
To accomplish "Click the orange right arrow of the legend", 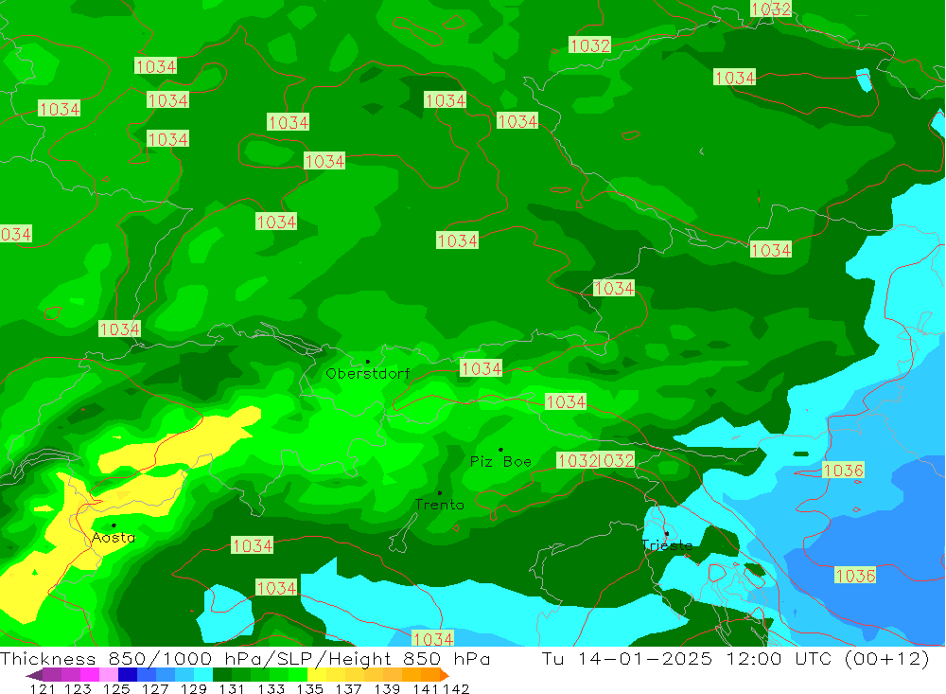I will pos(445,675).
